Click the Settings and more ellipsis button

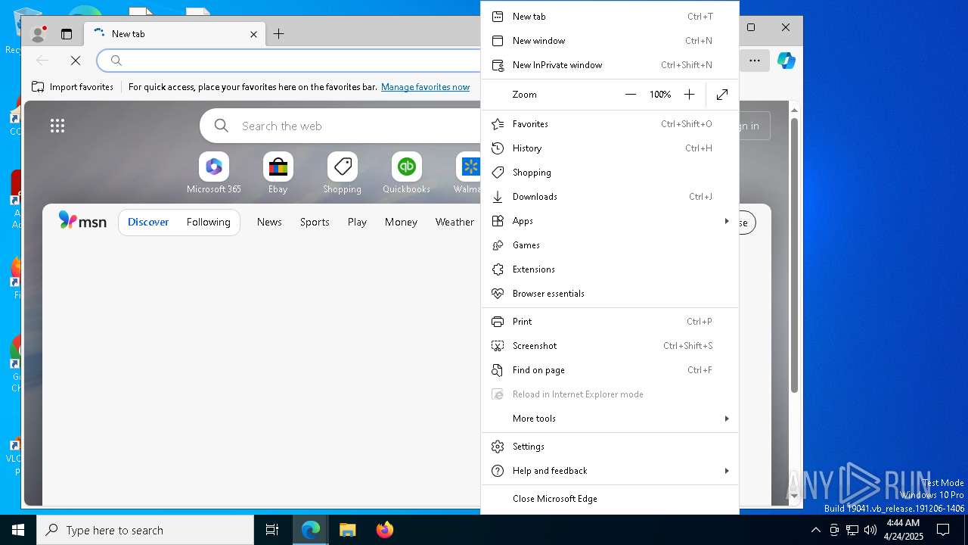(x=755, y=61)
